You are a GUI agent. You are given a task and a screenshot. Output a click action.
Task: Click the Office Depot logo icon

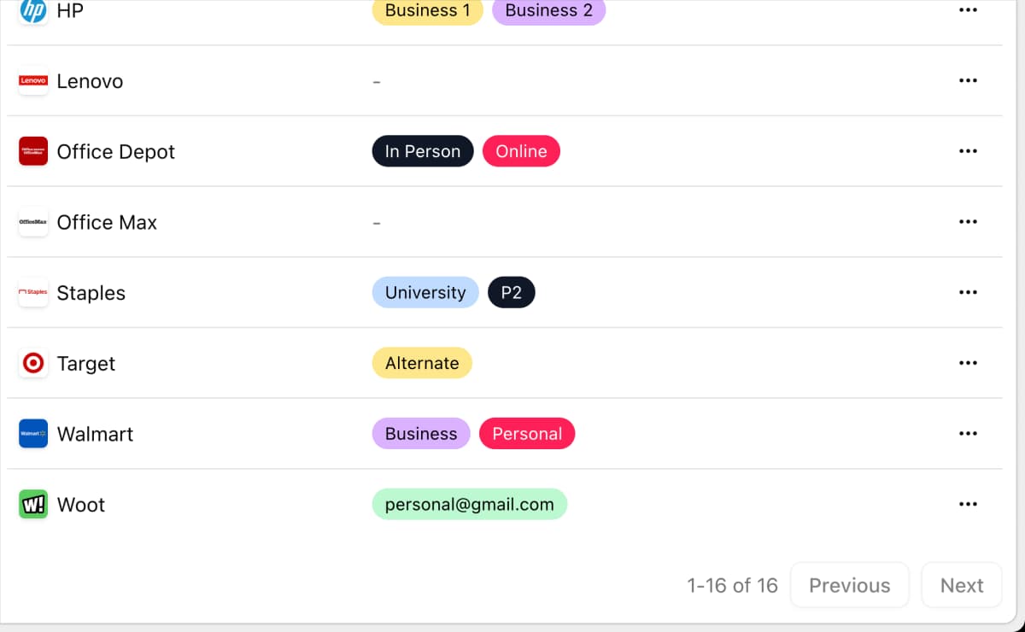point(33,151)
